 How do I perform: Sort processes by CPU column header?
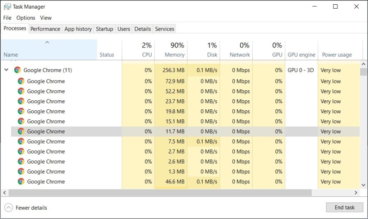point(138,50)
